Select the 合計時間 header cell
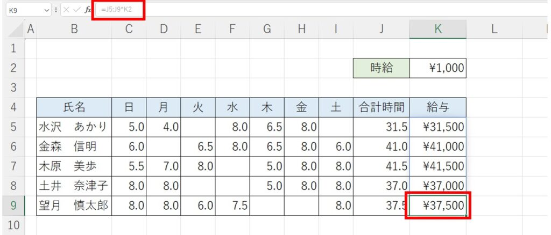551x235 pixels. [382, 107]
